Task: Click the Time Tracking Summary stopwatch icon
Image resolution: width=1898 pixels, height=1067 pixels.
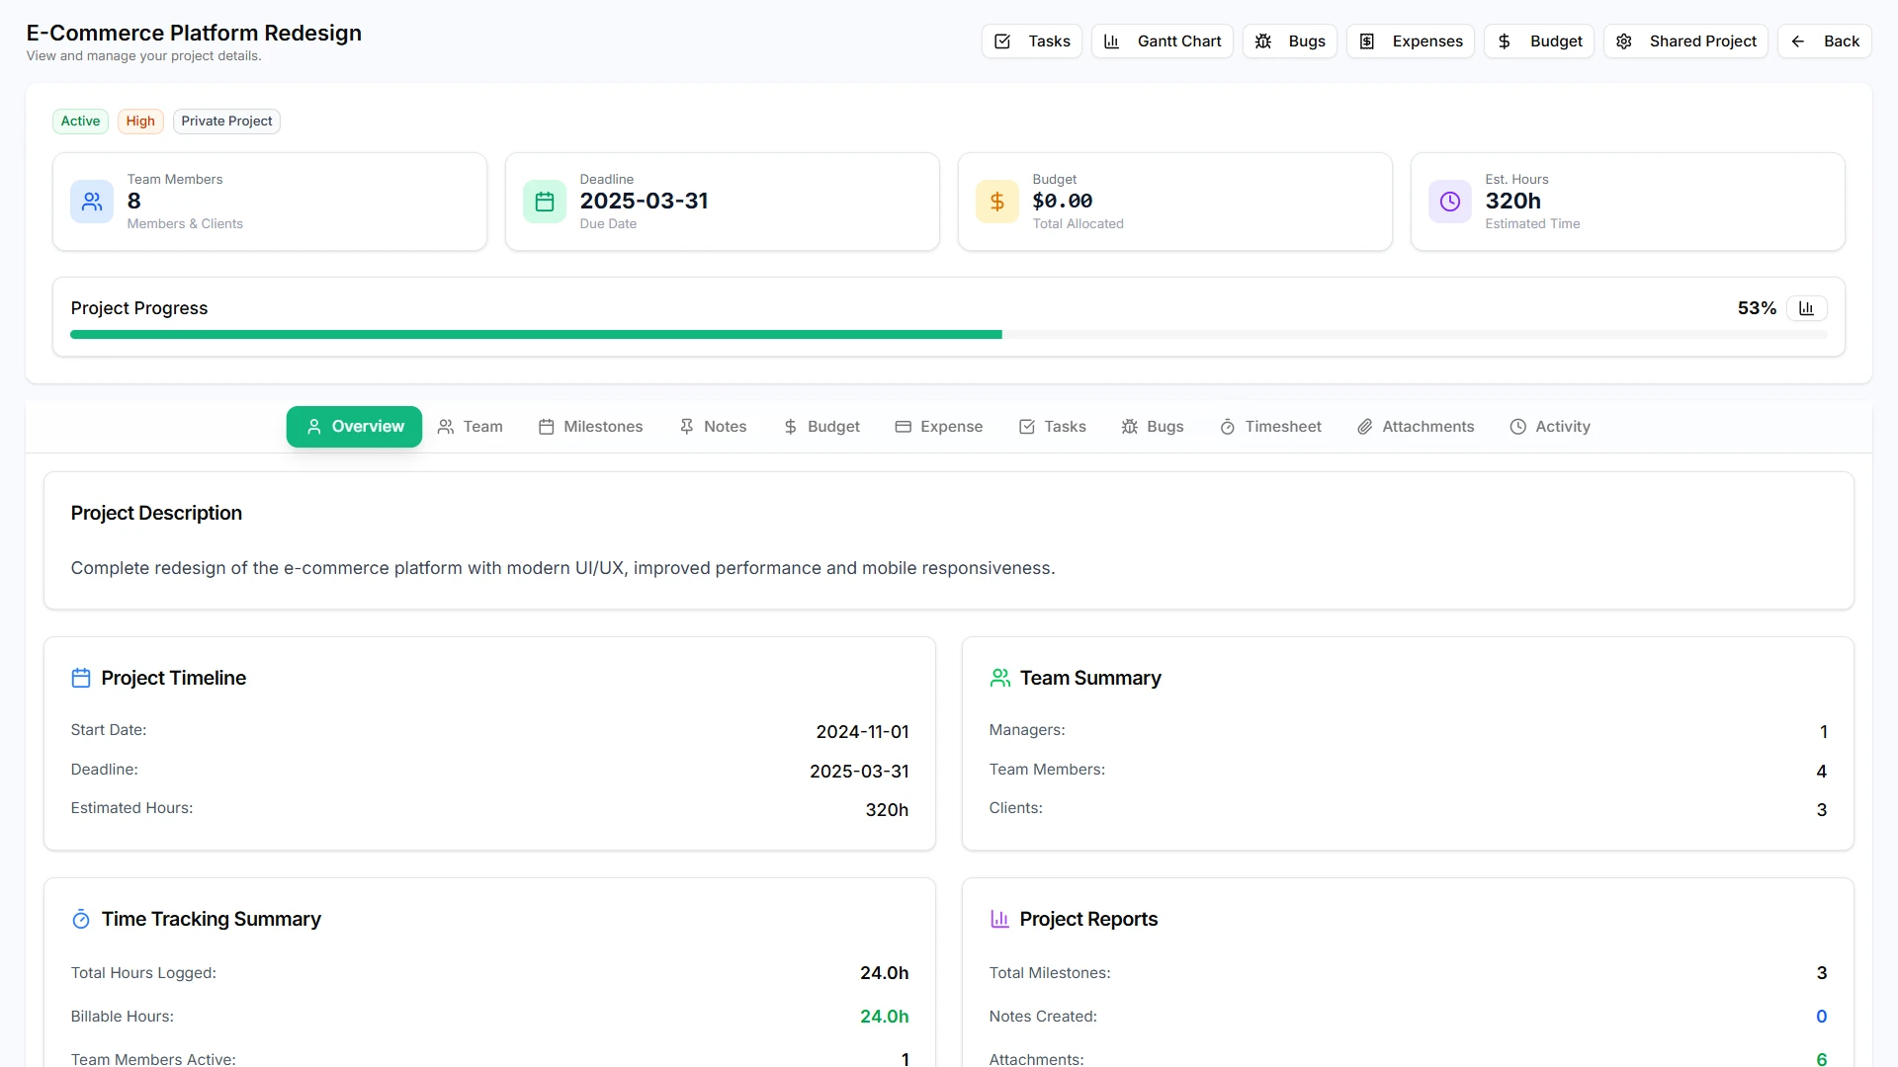Action: tap(81, 920)
